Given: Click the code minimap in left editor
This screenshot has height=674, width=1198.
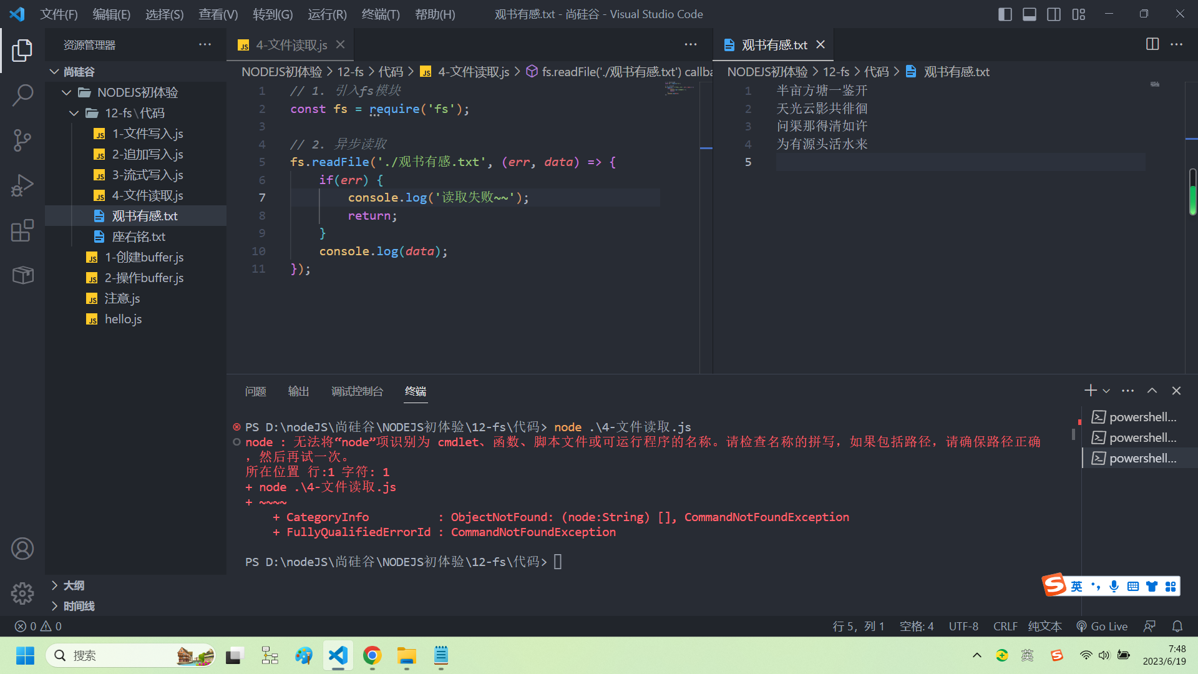Looking at the screenshot, I should [680, 88].
